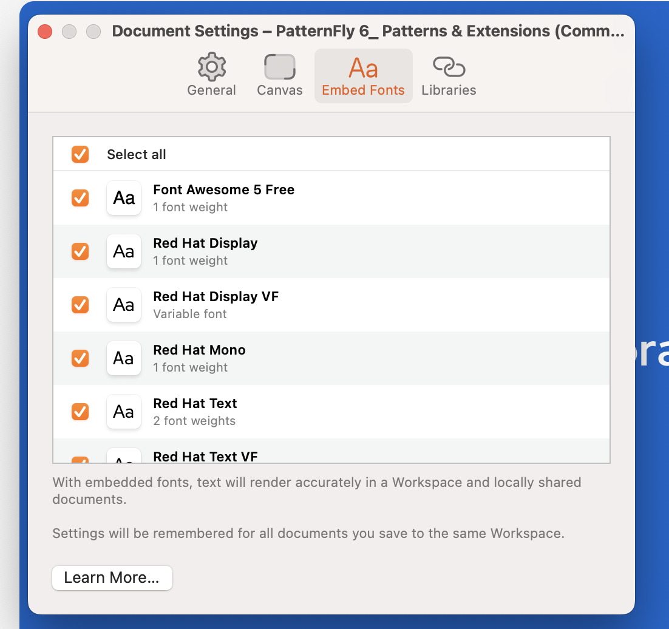669x629 pixels.
Task: Uncheck the Red Hat Text font
Action: pos(80,412)
